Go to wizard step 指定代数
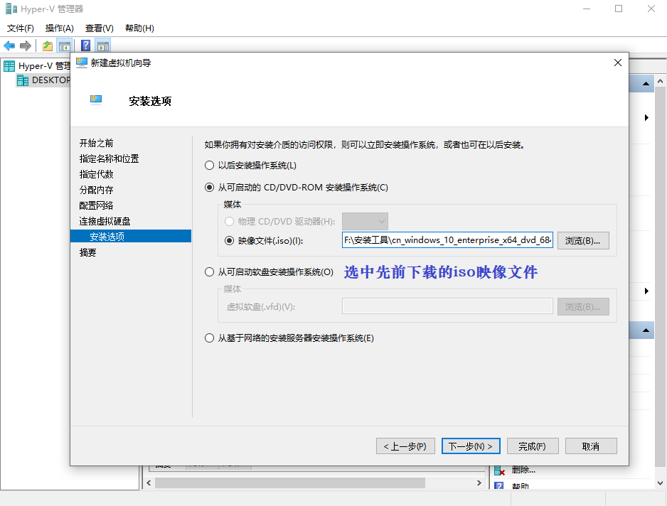 (97, 174)
